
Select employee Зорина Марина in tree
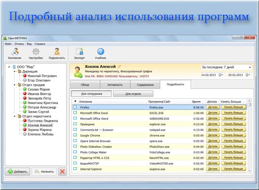coord(40,130)
